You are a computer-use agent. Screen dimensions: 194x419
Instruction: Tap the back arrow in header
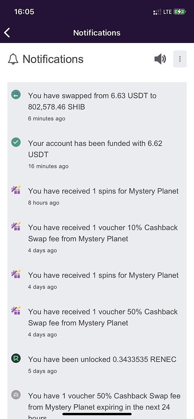click(x=7, y=33)
